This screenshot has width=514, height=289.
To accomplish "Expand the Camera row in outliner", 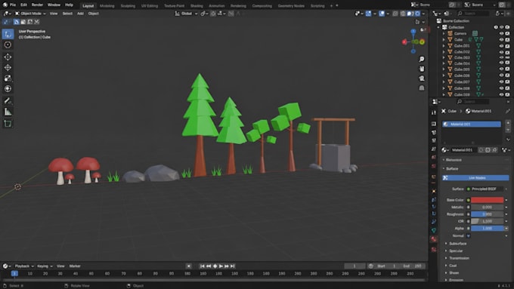I will [x=444, y=33].
